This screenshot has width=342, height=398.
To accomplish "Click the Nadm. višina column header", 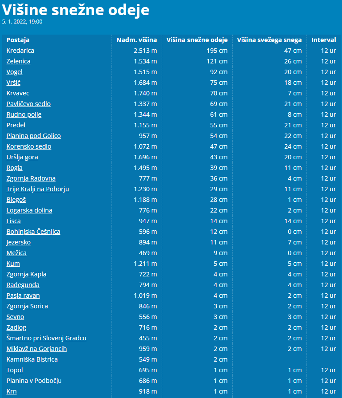I will 136,40.
